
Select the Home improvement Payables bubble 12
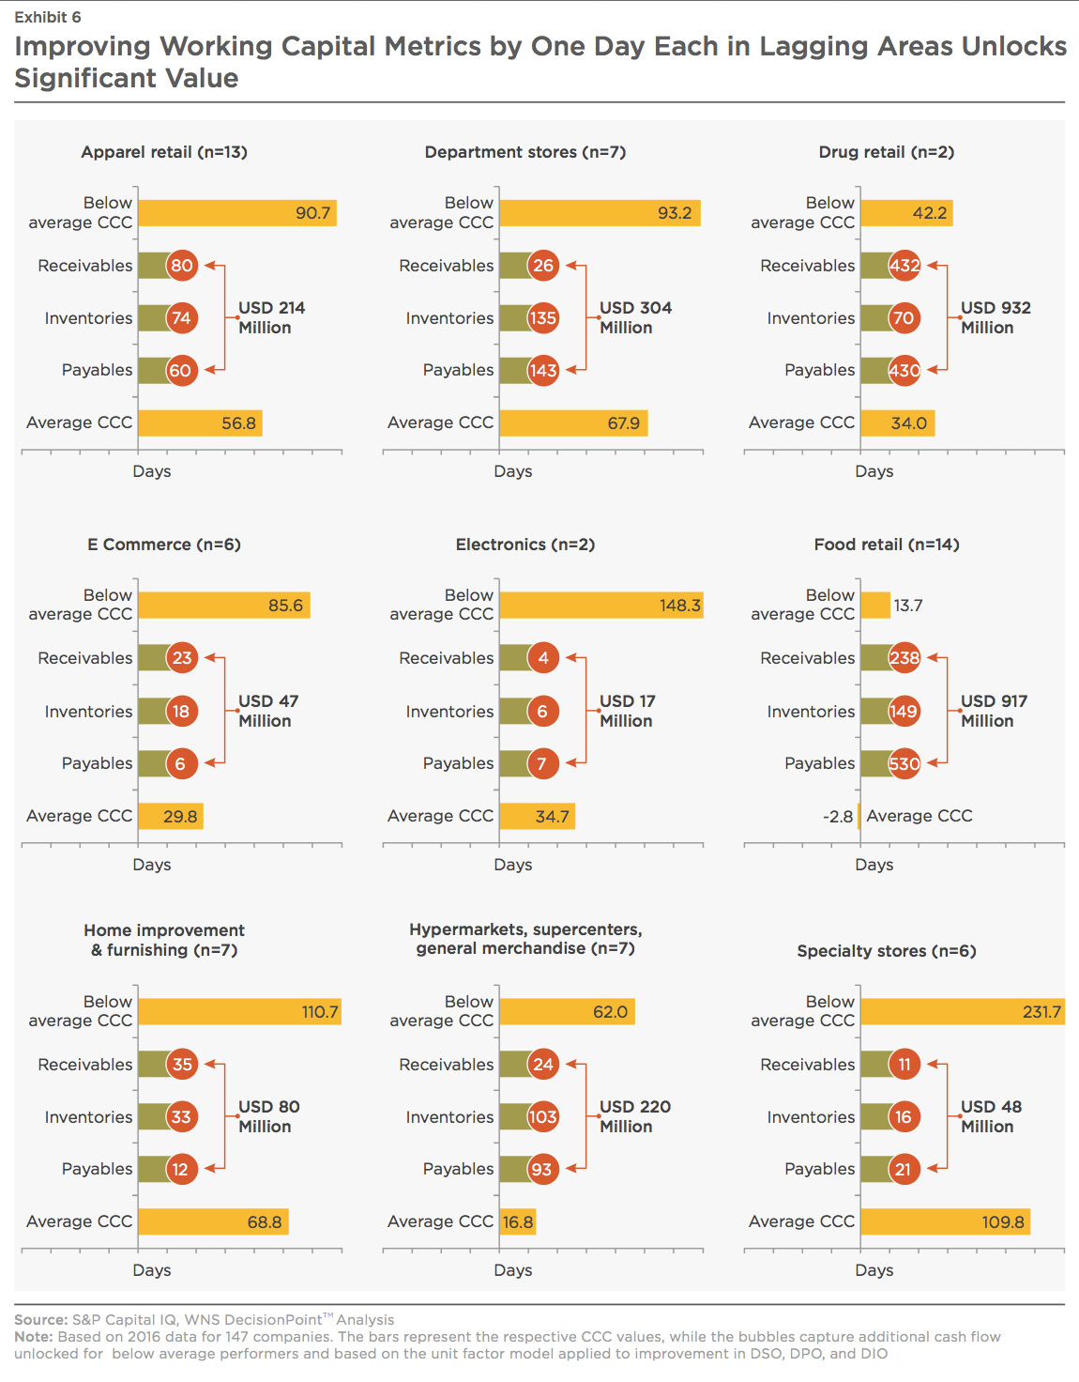coord(182,1170)
